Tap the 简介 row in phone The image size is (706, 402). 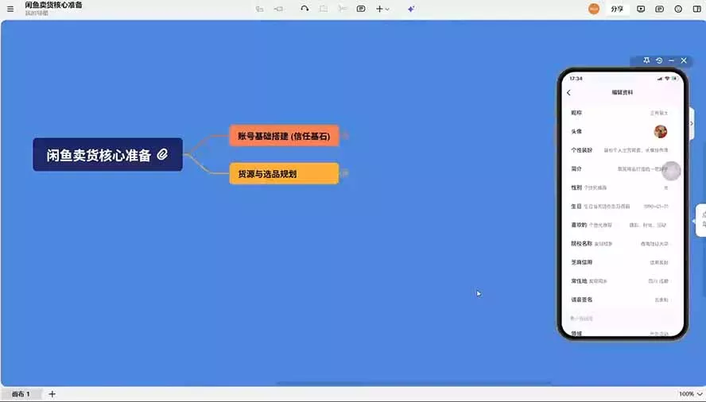[623, 168]
